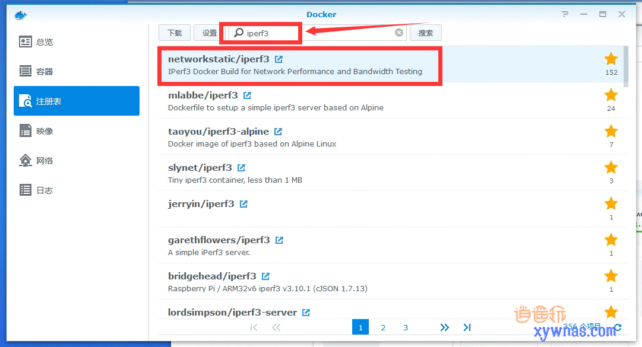Click the Raspberry Pi / ARM32v6 description text
This screenshot has width=642, height=347.
pos(267,288)
